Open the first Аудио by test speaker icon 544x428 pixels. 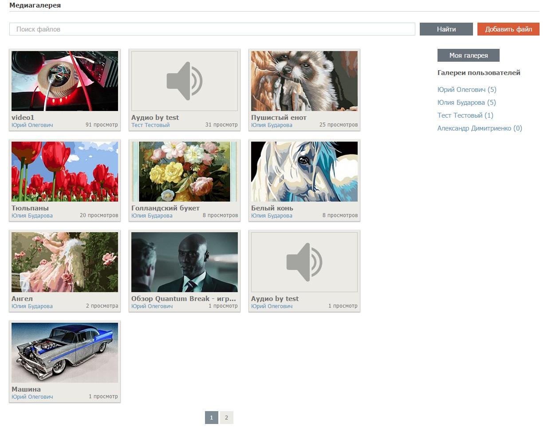(184, 81)
